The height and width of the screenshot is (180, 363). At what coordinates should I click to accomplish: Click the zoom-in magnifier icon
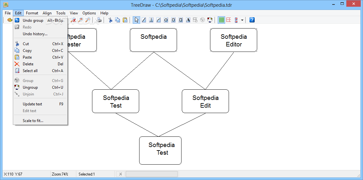pyautogui.click(x=80, y=20)
